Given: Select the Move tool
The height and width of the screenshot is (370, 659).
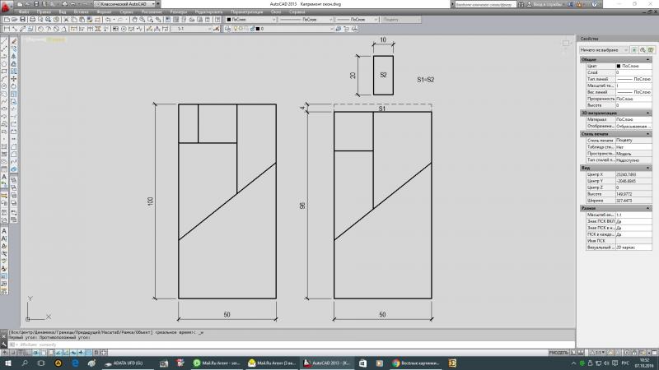Looking at the screenshot, I should coord(13,79).
